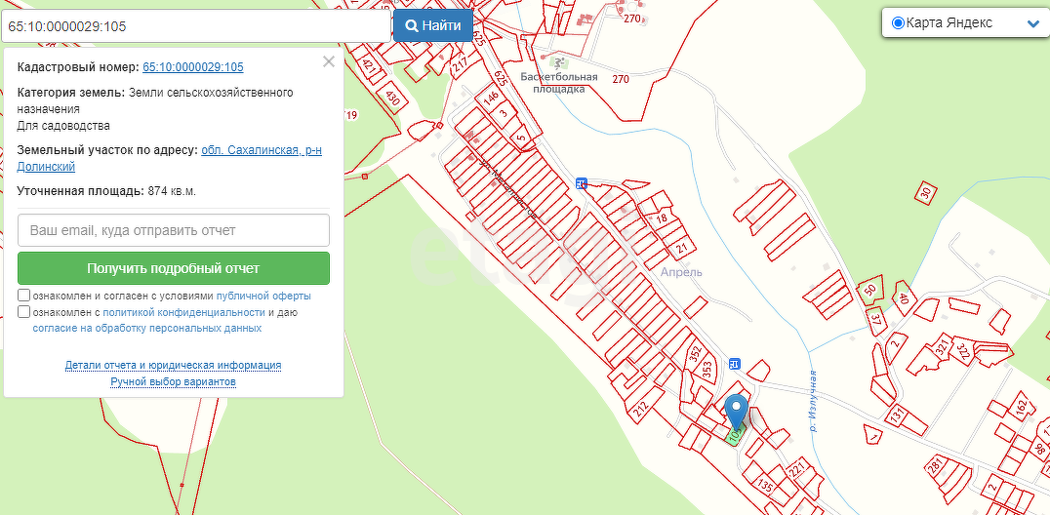Click Ручной выбор вариантов link
The height and width of the screenshot is (515, 1050).
(173, 381)
